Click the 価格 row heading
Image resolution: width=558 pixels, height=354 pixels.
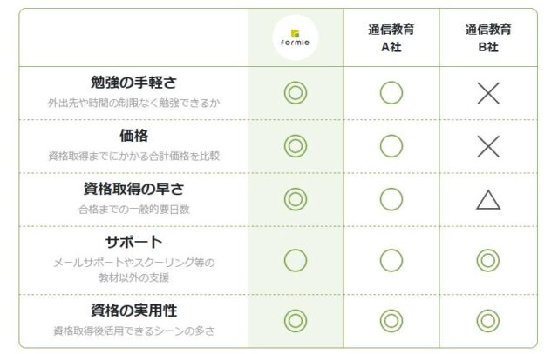coord(133,136)
